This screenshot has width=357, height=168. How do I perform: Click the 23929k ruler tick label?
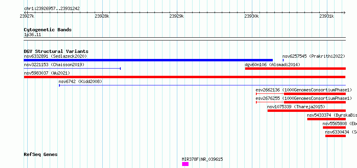coord(176,16)
